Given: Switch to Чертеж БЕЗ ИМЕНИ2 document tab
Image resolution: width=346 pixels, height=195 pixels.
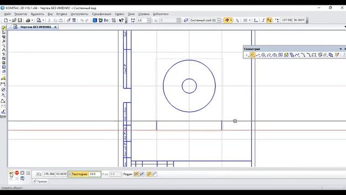Looking at the screenshot, I should coord(36,27).
